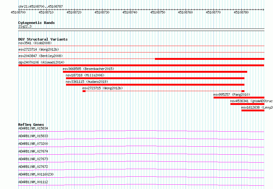Select variant esv2043847 (Bentley2008) label
Image resolution: width=273 pixels, height=189 pixels.
click(40, 56)
